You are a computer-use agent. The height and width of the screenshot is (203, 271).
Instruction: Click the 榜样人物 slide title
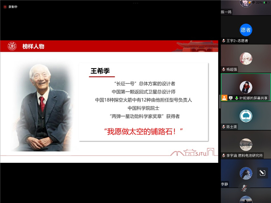click(x=33, y=46)
